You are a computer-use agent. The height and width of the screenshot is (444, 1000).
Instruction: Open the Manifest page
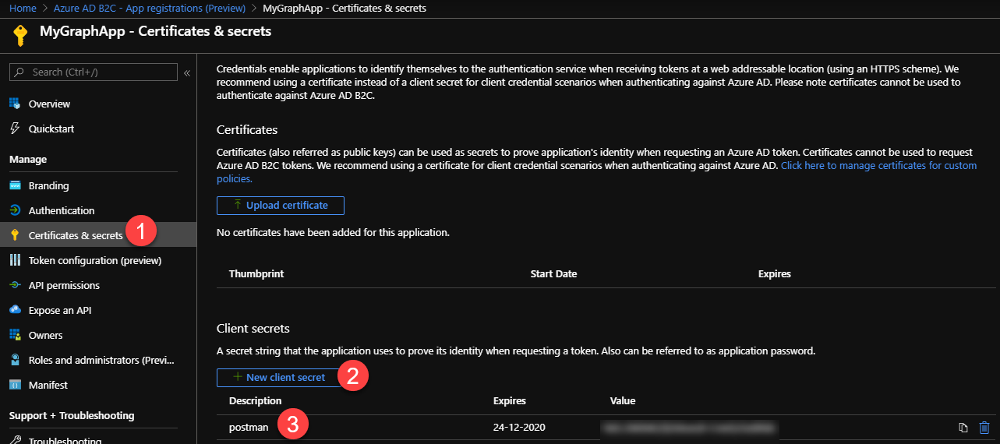tap(48, 386)
